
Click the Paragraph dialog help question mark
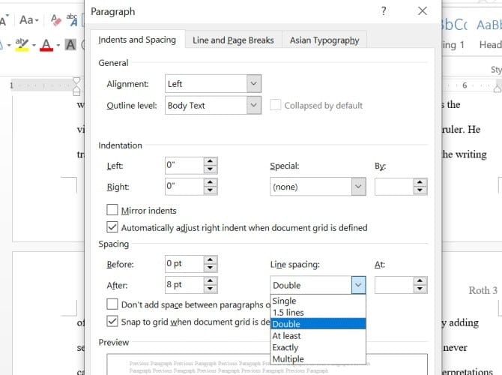[x=384, y=11]
